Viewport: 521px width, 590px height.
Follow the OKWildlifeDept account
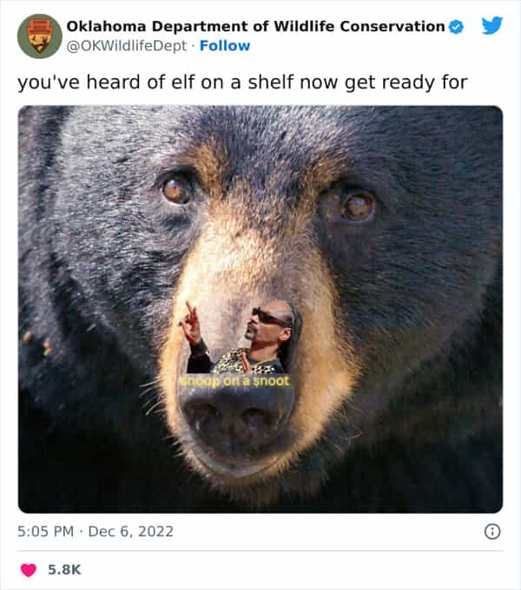(x=225, y=45)
